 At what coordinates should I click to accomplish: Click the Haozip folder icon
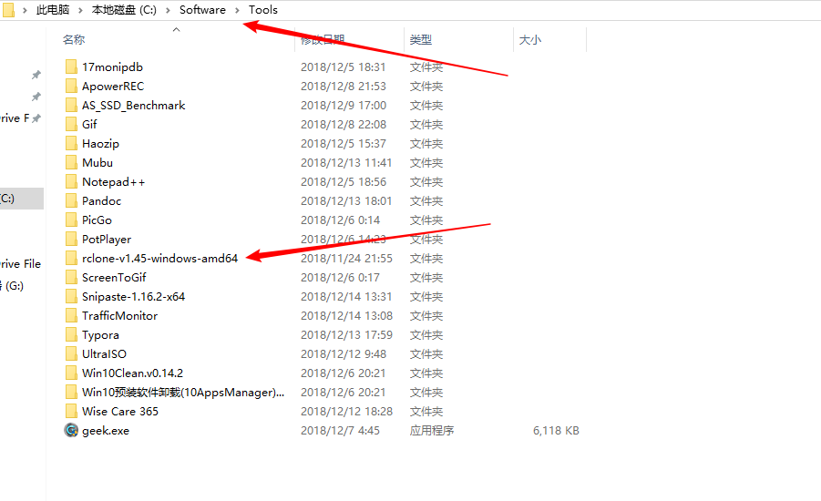tap(71, 143)
